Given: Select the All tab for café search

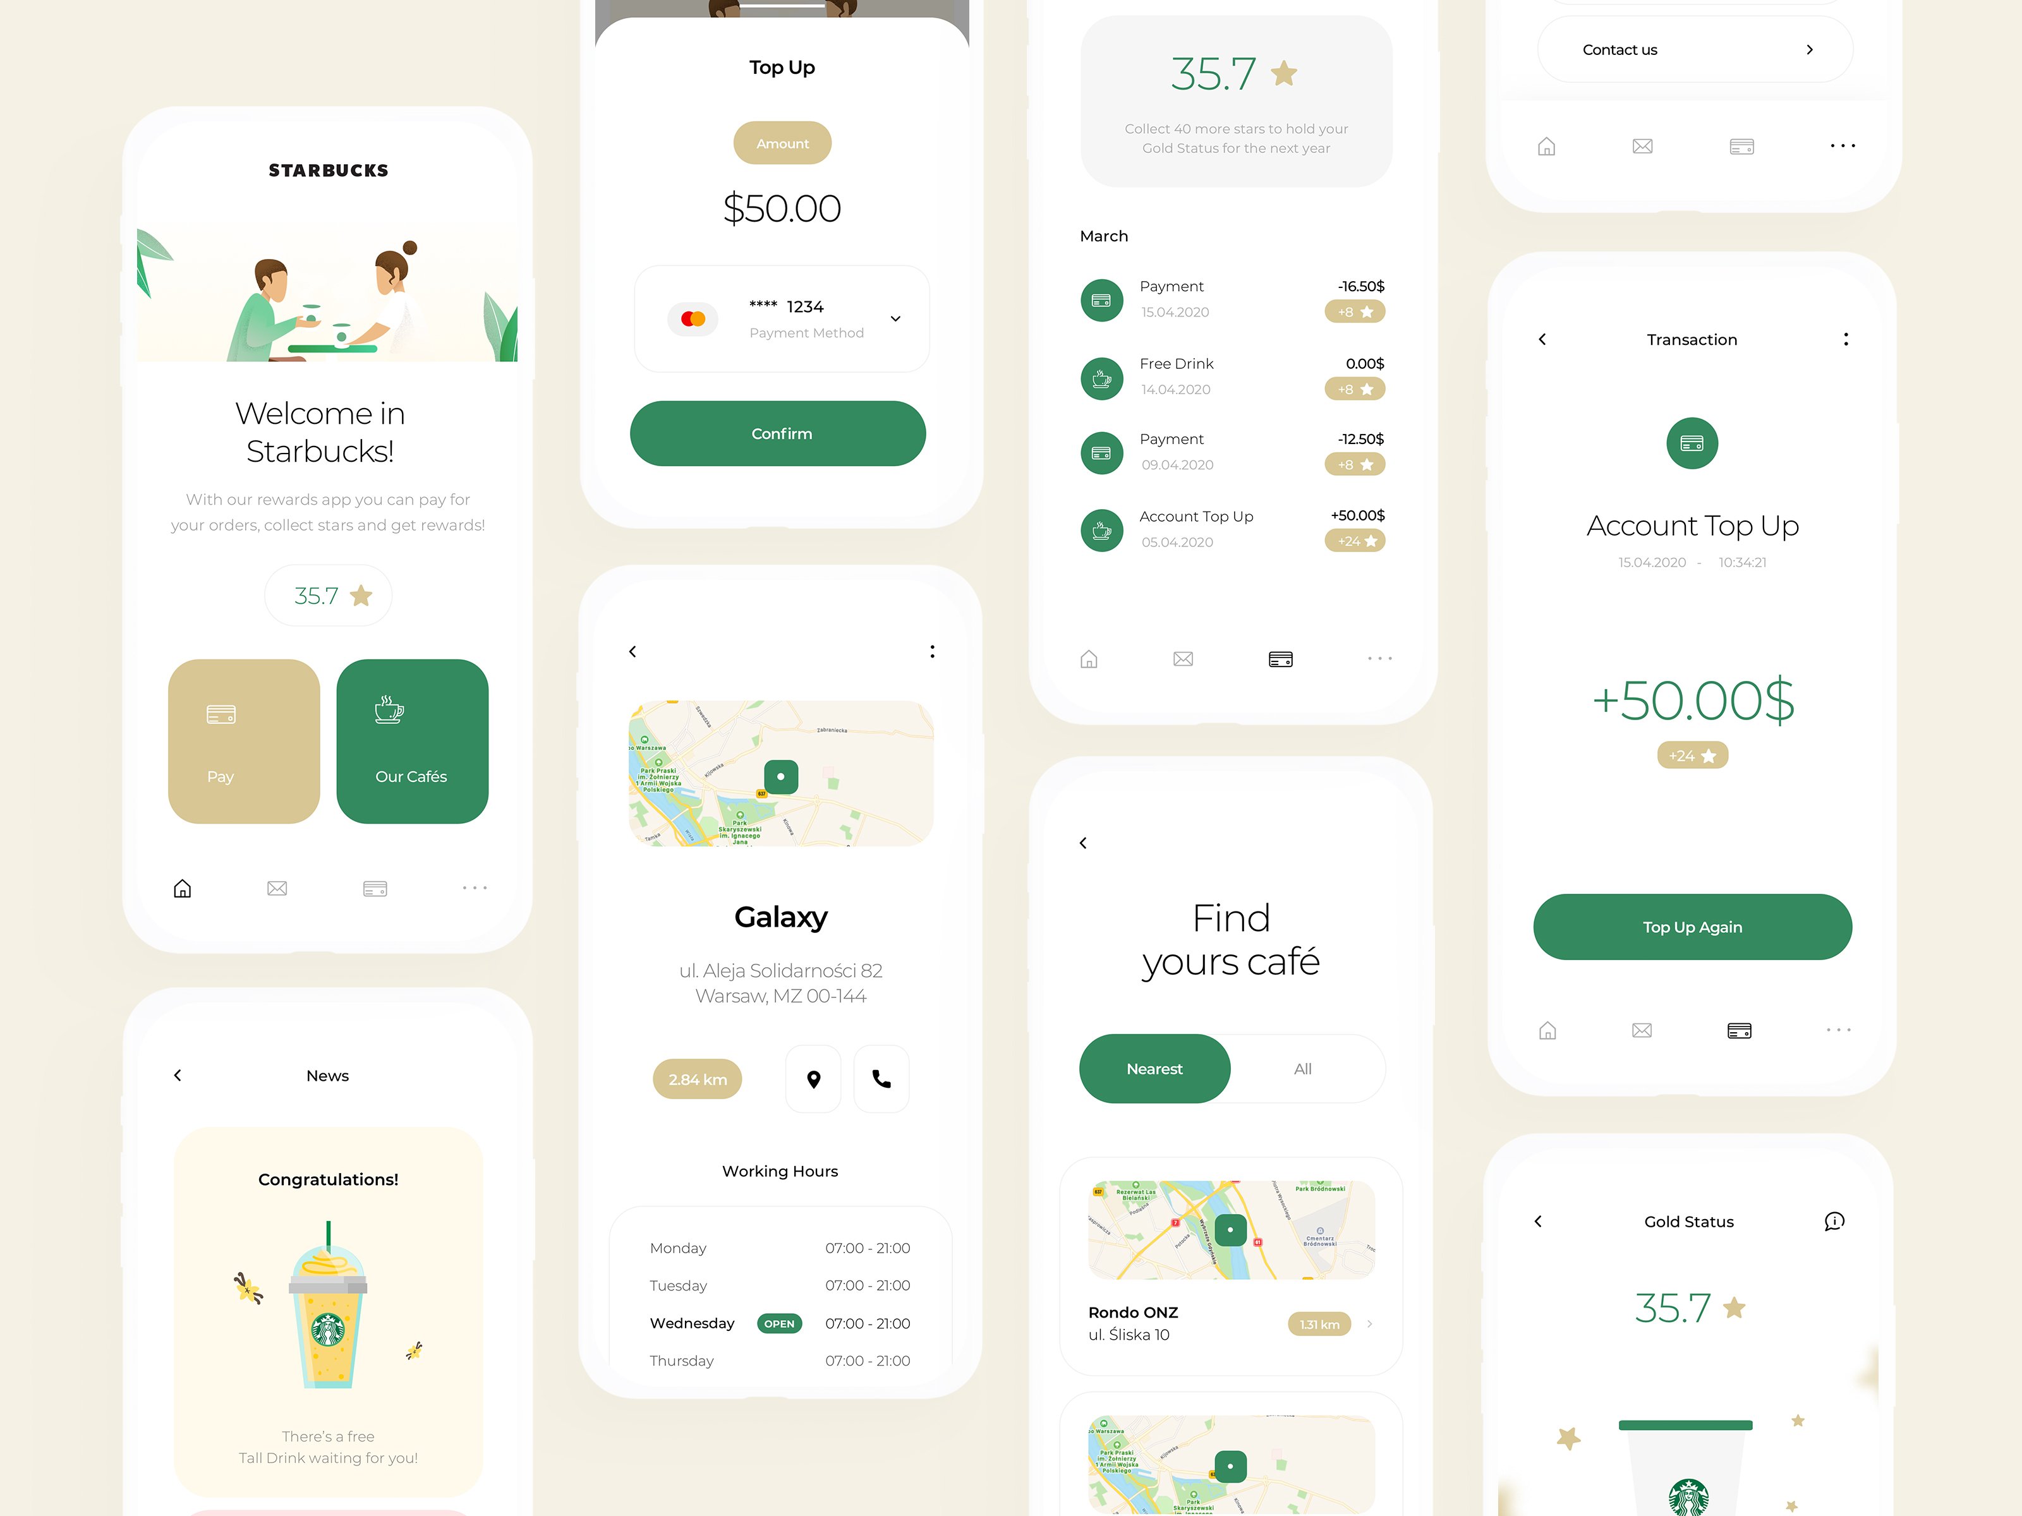Looking at the screenshot, I should tap(1302, 1069).
